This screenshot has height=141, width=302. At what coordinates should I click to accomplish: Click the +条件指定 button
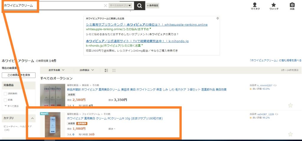tap(153, 6)
